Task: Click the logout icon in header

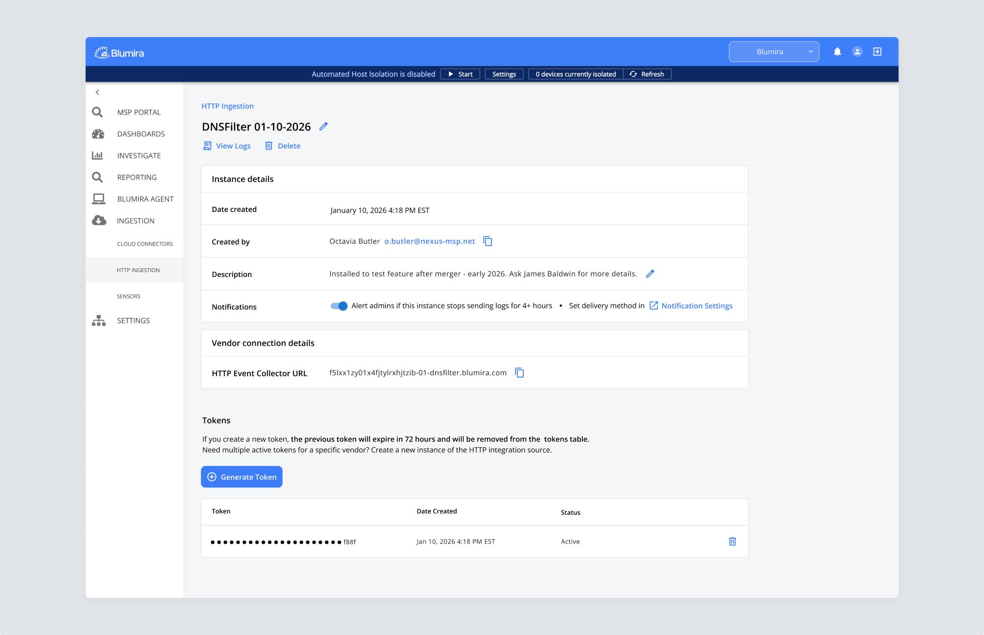Action: pos(877,52)
